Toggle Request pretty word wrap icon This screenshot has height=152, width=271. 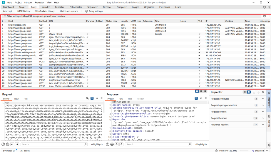pyautogui.click(x=92, y=98)
